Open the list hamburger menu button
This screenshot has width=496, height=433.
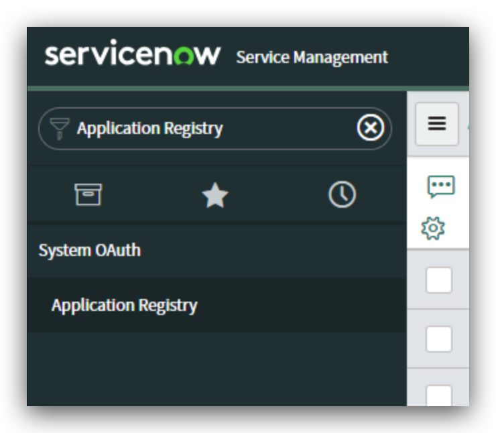437,124
